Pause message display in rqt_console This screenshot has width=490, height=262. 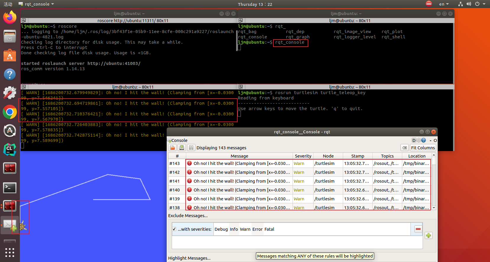point(191,148)
